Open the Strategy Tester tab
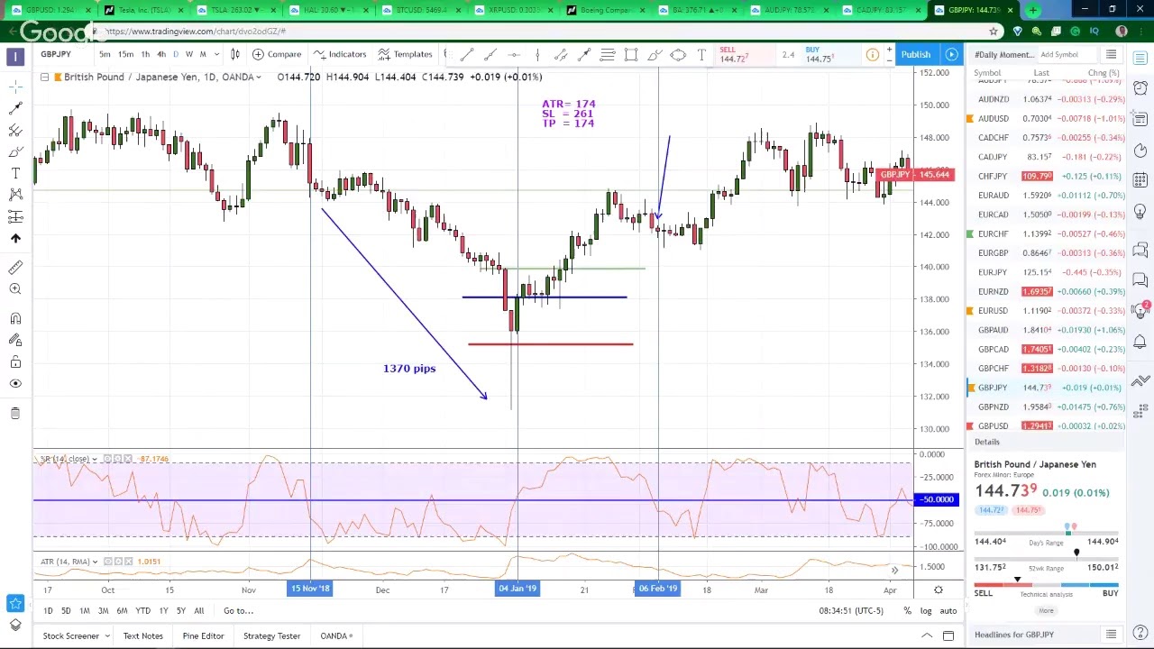The height and width of the screenshot is (649, 1154). tap(271, 636)
